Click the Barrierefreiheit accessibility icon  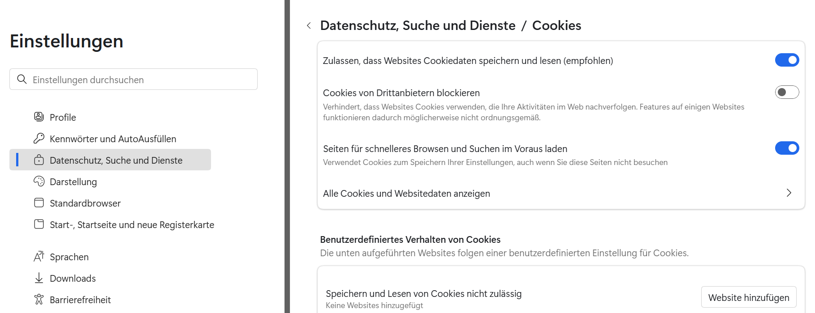click(39, 300)
